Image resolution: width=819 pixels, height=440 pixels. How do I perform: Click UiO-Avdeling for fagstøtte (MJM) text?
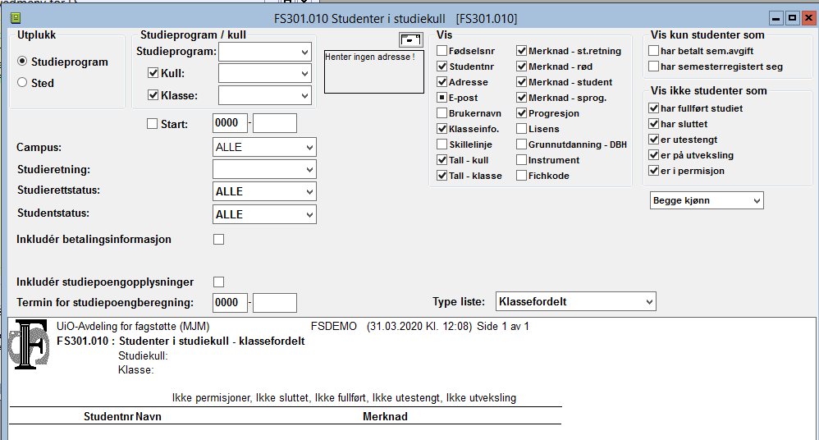pyautogui.click(x=133, y=327)
